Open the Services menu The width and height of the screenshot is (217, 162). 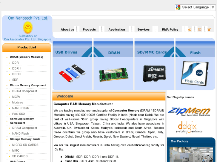click(143, 29)
